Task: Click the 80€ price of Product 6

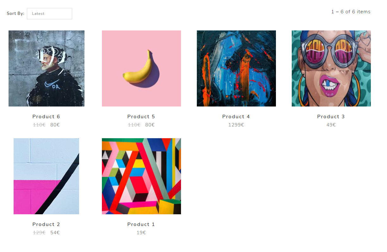Action: coord(55,125)
